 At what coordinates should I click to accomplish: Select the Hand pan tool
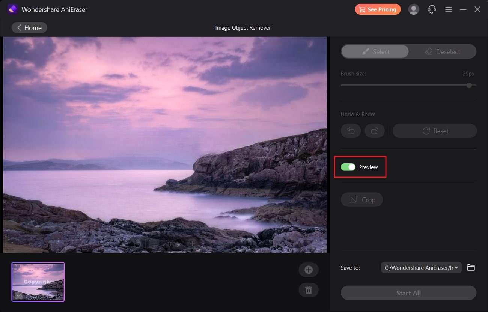[138, 244]
